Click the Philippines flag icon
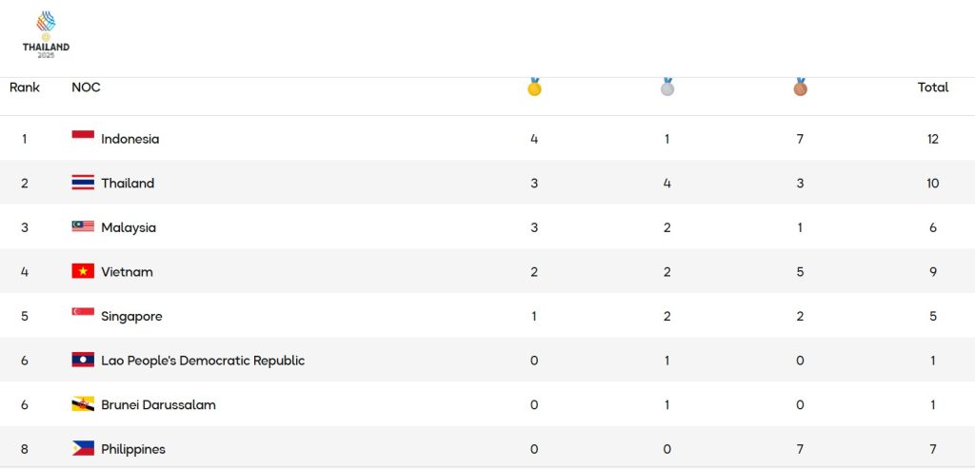 [83, 449]
